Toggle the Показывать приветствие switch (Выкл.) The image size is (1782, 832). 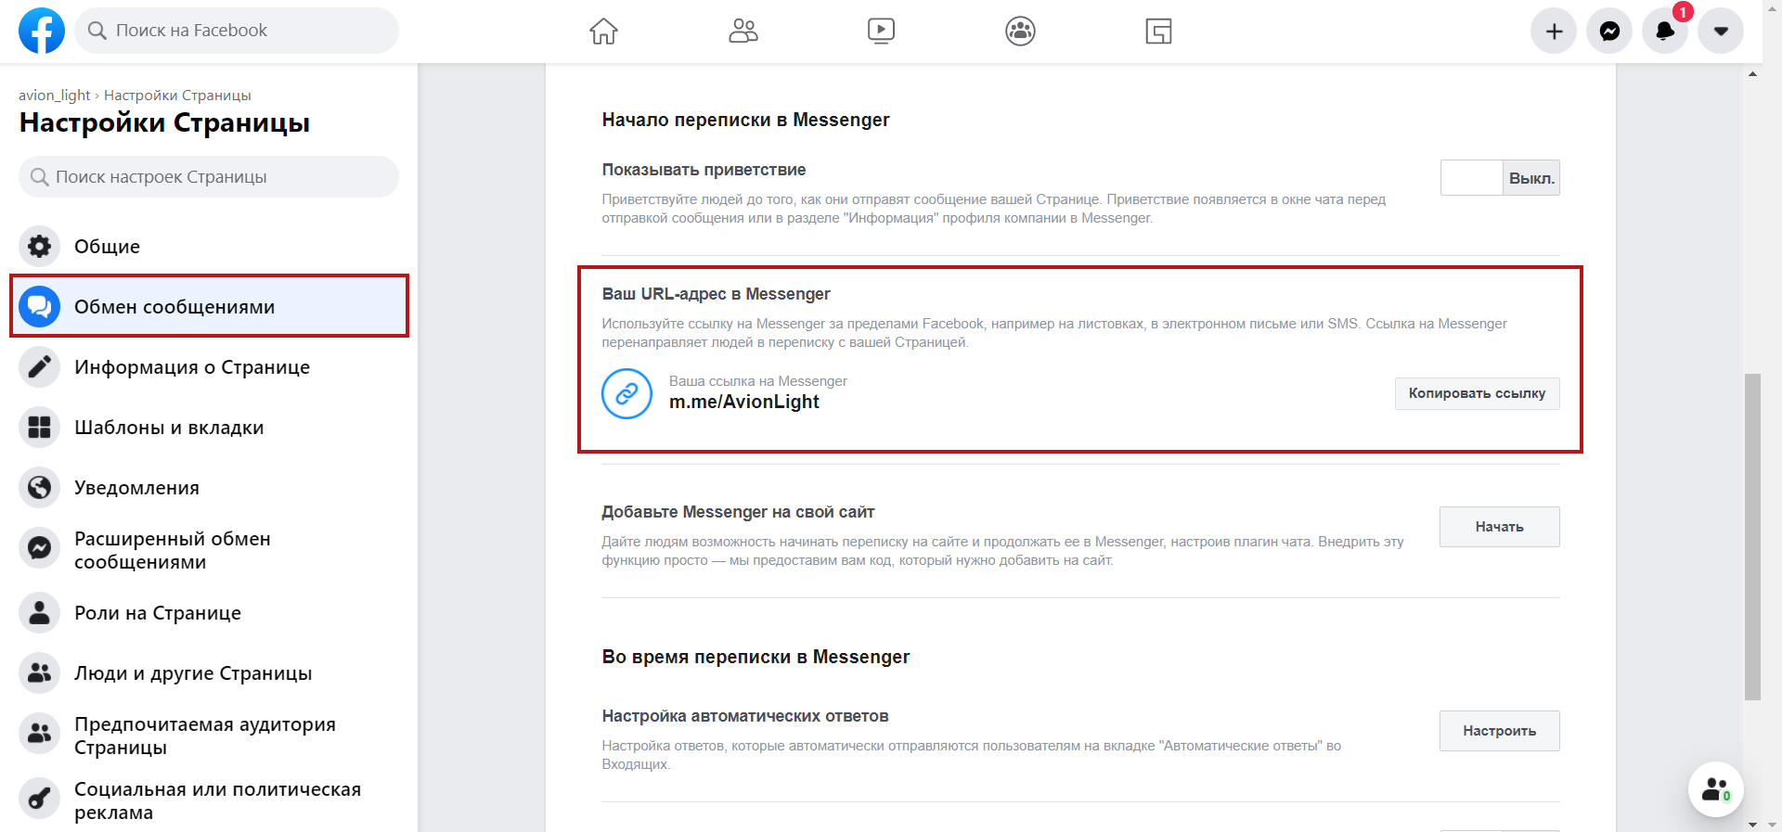[1500, 178]
